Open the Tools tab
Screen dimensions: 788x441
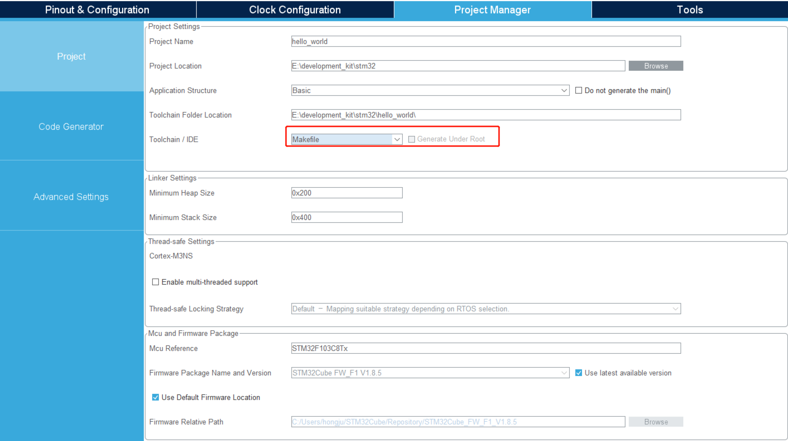[x=690, y=10]
